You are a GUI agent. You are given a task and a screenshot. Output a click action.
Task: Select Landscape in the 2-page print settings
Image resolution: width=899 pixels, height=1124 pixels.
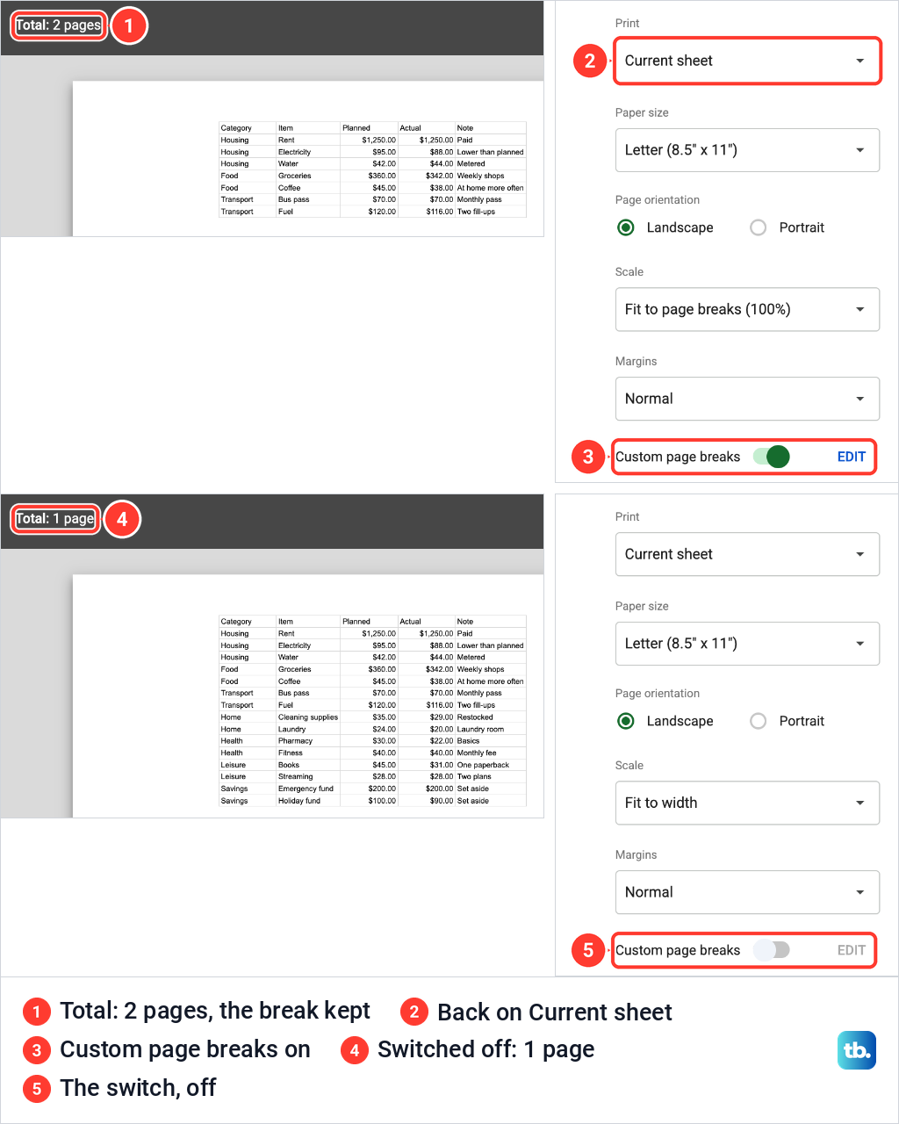(x=665, y=227)
